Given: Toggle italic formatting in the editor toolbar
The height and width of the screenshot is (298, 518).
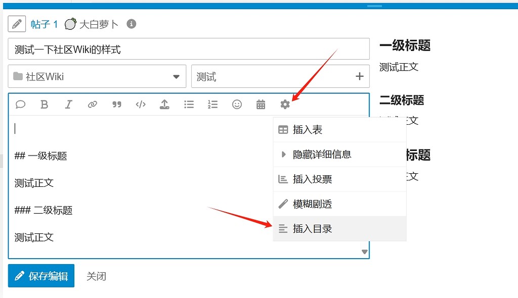Looking at the screenshot, I should coord(68,105).
